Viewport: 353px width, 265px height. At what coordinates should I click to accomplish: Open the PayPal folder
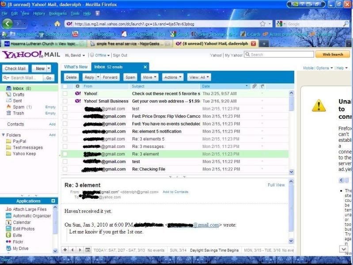point(19,141)
